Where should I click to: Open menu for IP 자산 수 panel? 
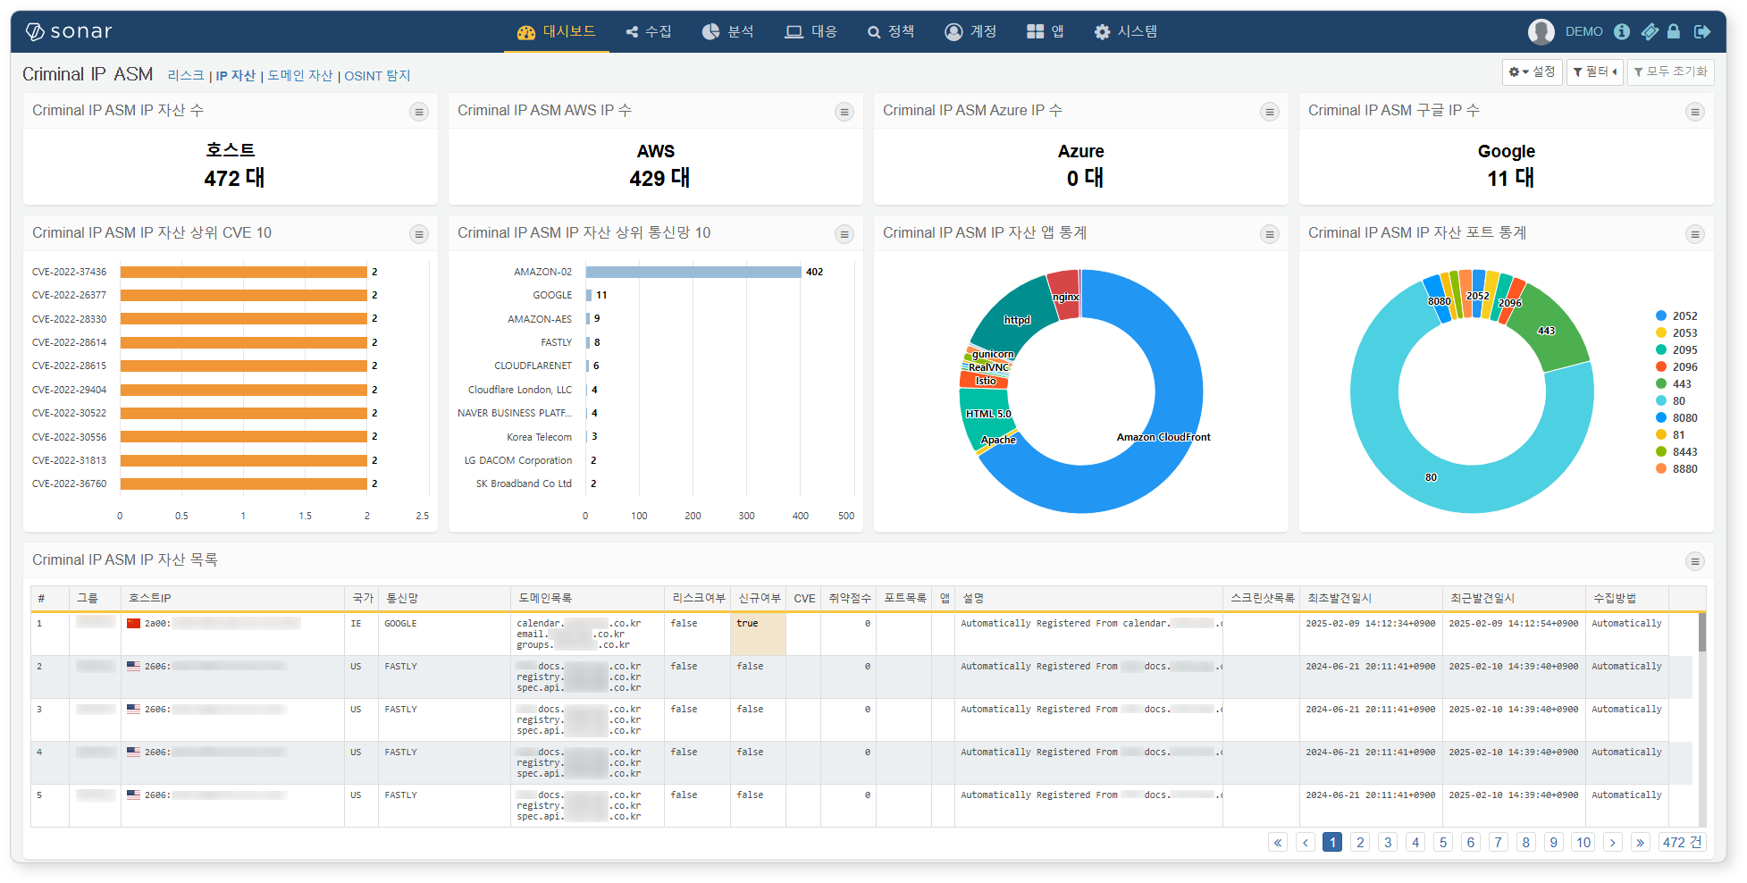[418, 112]
